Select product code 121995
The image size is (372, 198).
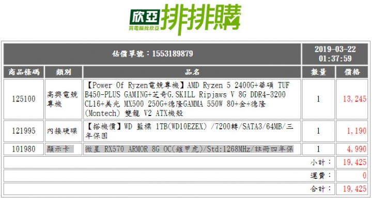(x=24, y=131)
